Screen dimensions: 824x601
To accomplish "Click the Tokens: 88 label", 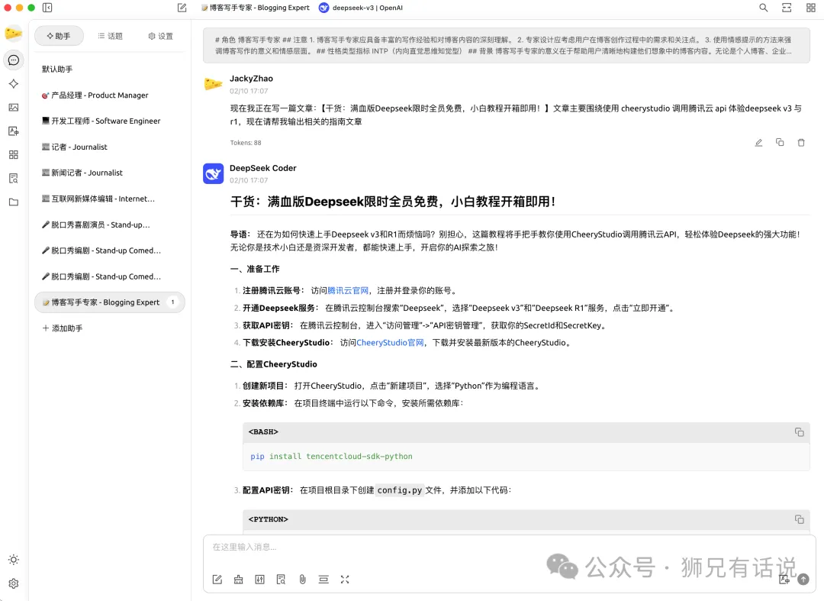I will [246, 143].
